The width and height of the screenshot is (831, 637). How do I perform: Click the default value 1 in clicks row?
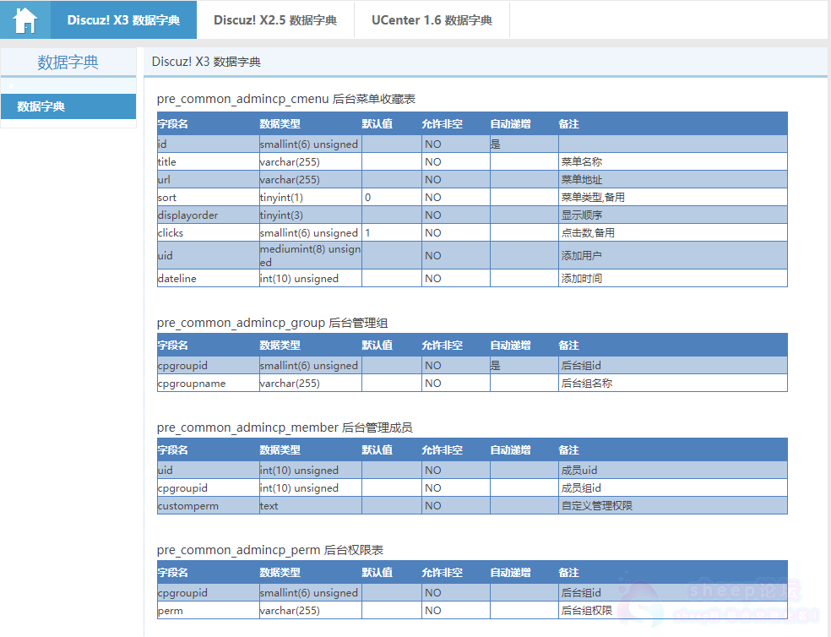[x=392, y=233]
